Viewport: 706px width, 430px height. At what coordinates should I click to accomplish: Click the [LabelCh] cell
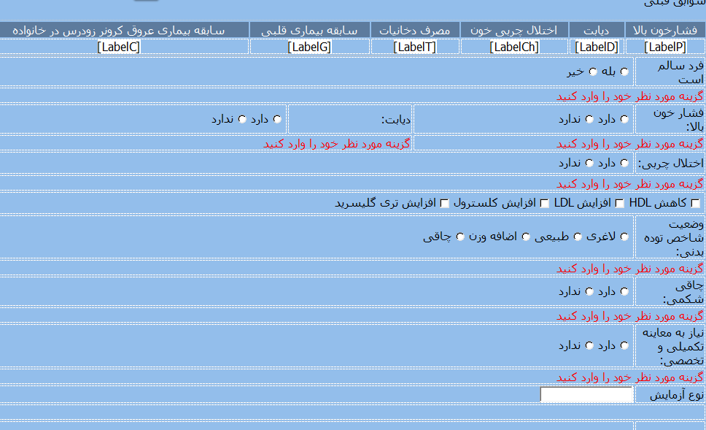pos(513,47)
